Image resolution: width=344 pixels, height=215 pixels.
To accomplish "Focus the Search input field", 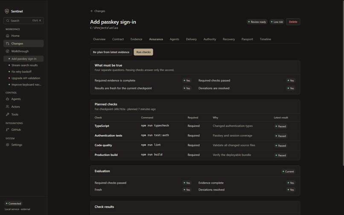I will 23,20.
